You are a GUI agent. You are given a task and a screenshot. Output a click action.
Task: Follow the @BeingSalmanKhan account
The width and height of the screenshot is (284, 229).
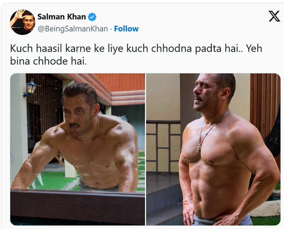tap(126, 29)
